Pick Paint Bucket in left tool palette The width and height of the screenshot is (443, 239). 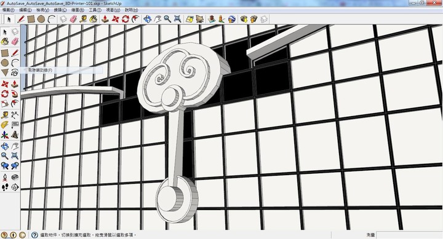point(5,42)
